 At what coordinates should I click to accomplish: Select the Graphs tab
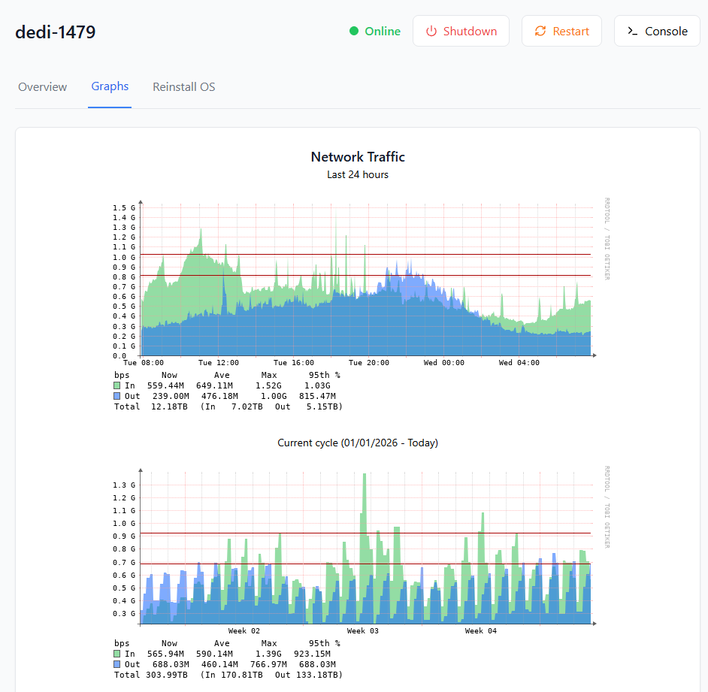tap(110, 86)
